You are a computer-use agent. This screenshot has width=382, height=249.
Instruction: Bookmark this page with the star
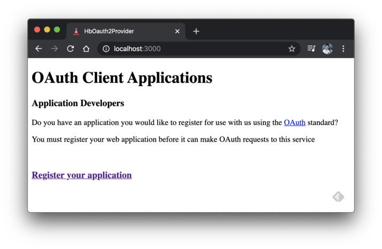click(x=292, y=49)
